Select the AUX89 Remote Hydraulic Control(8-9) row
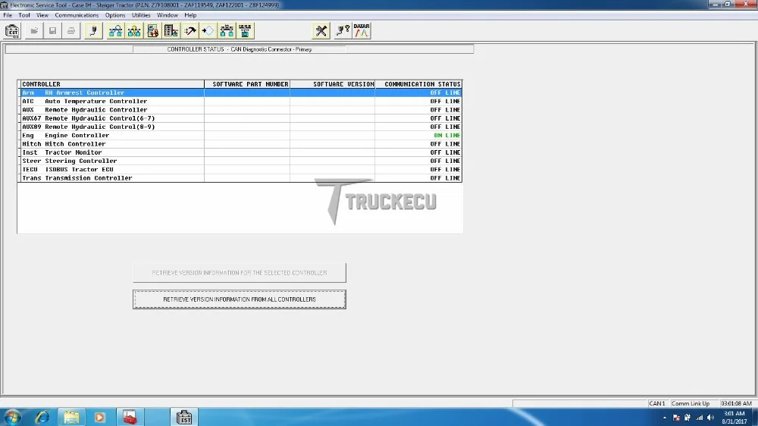The width and height of the screenshot is (758, 426). point(240,127)
